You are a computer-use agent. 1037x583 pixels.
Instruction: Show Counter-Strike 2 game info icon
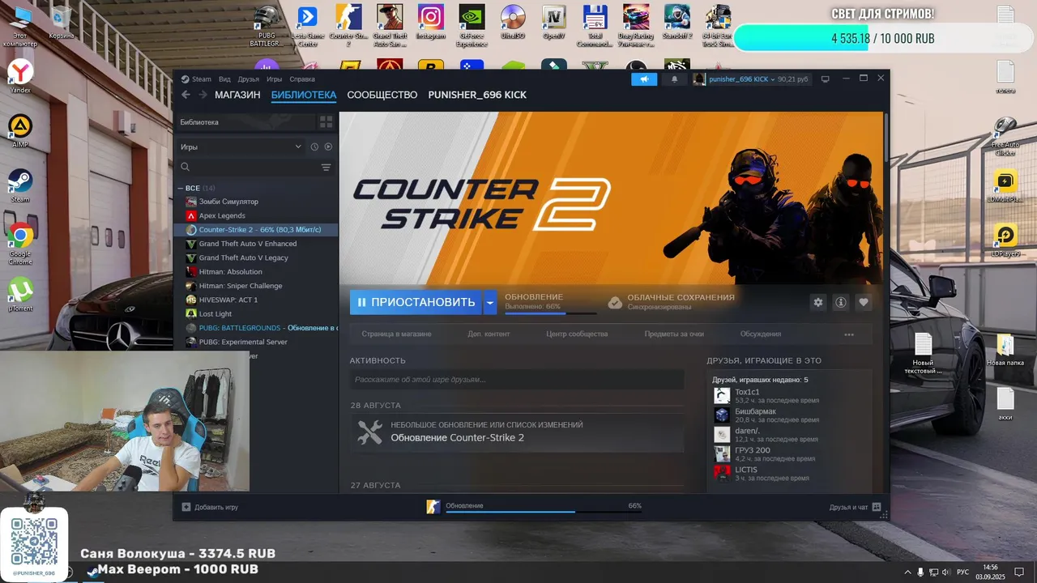tap(840, 302)
